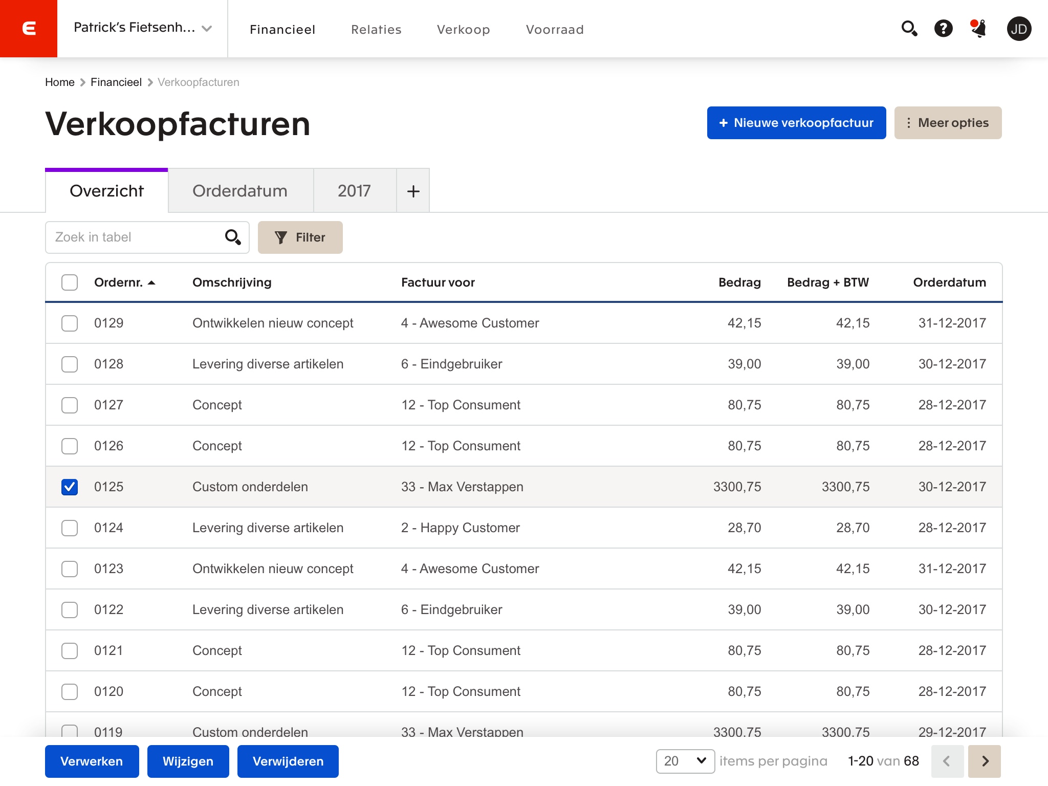Go to the next page of invoices

984,761
